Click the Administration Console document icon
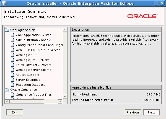Viewport: 166px width, 119px height. pyautogui.click(x=12, y=40)
